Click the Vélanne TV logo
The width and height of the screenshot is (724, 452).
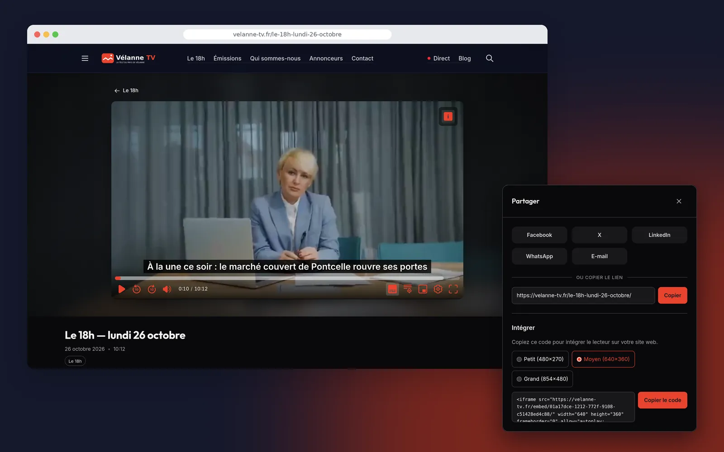point(129,58)
